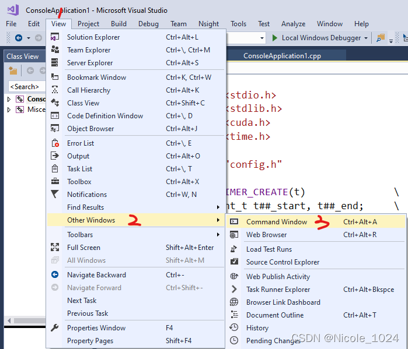The height and width of the screenshot is (349, 408).
Task: Open the Debug menu
Action: [148, 24]
